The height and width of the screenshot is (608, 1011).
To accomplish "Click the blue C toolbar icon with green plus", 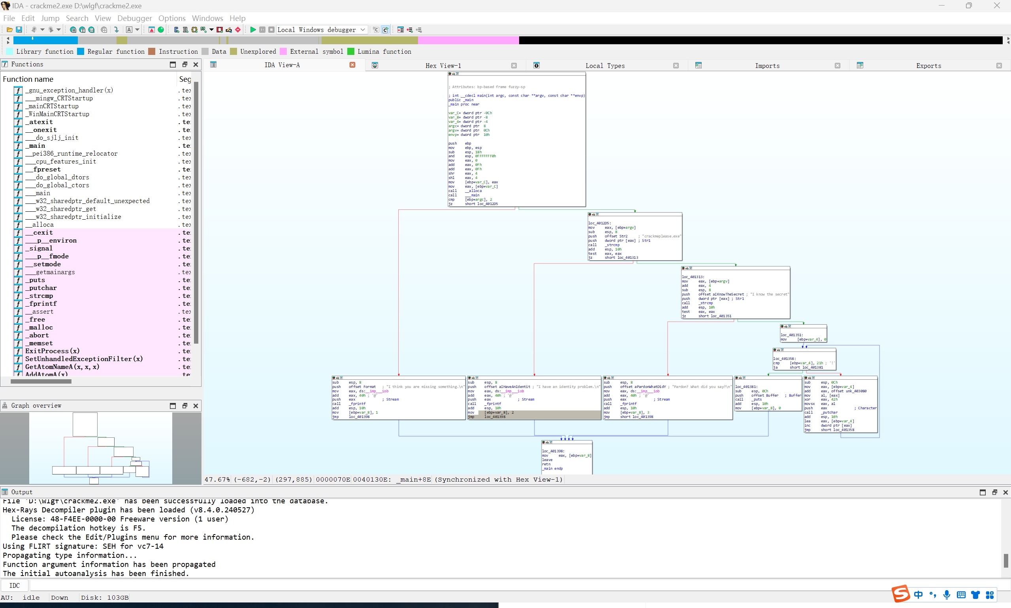I will (177, 30).
